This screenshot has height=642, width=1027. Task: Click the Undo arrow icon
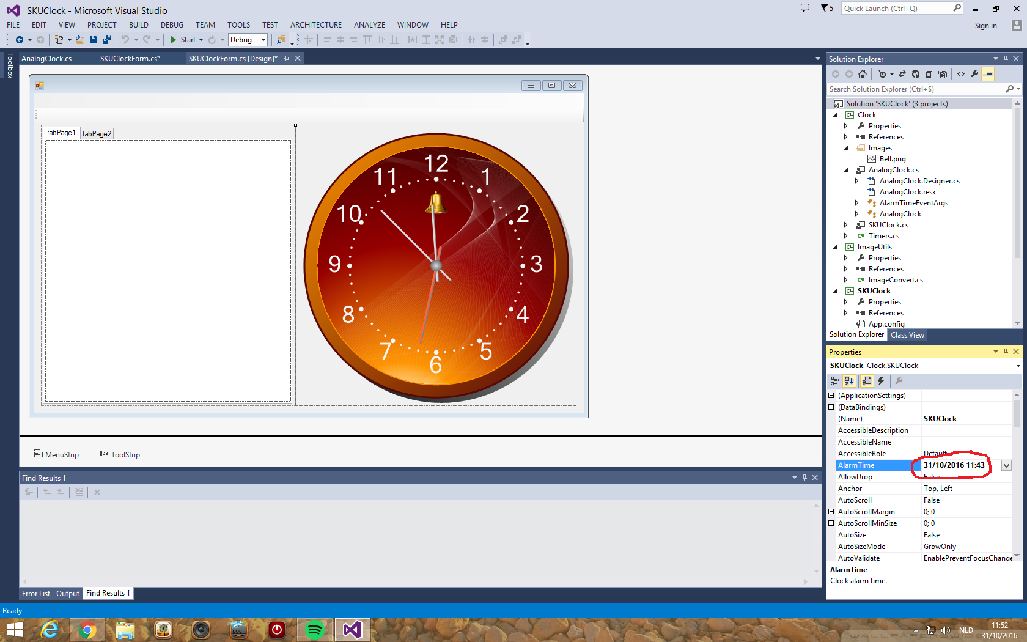coord(125,40)
